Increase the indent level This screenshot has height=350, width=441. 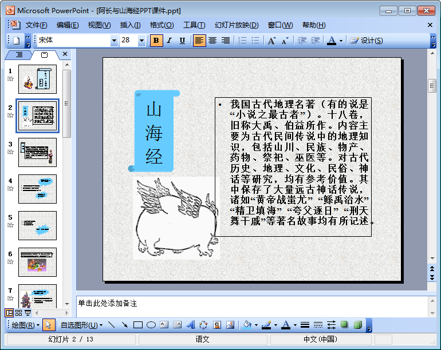point(315,41)
